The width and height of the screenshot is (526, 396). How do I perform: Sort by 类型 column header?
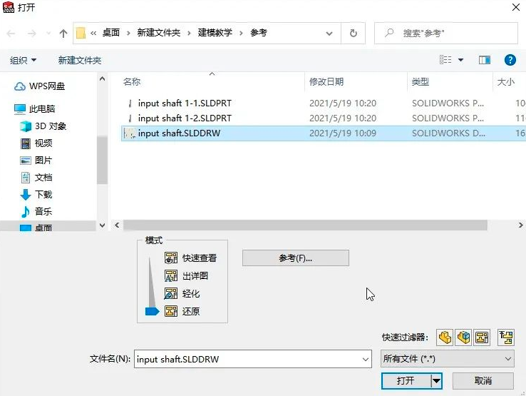coord(421,81)
